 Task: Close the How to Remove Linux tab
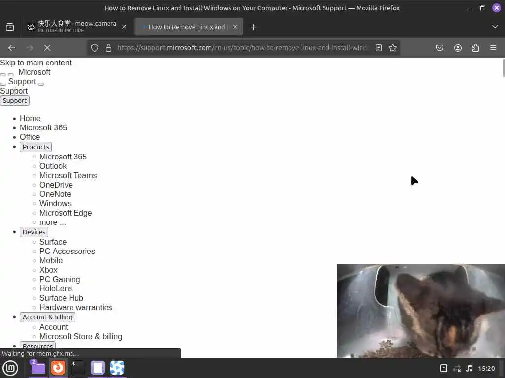click(x=235, y=27)
